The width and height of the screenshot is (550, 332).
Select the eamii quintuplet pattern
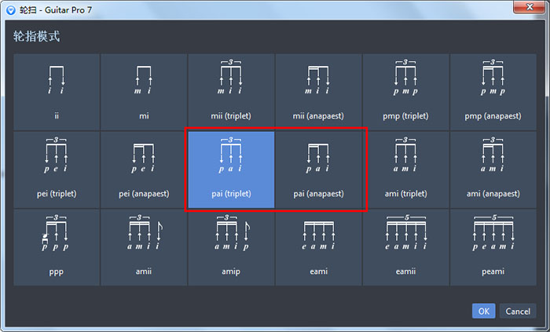(x=406, y=247)
